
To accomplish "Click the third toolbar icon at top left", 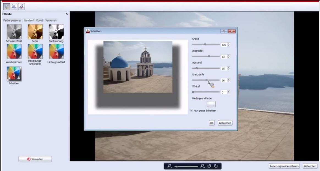I will click(x=21, y=6).
